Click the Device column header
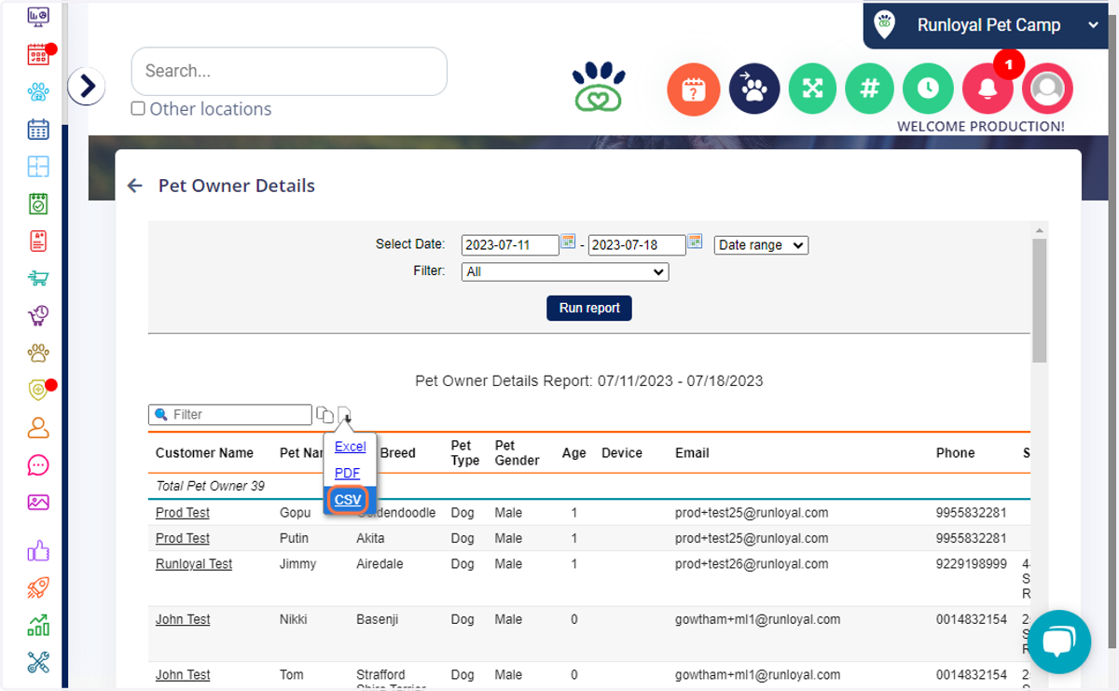This screenshot has height=691, width=1119. (x=622, y=453)
